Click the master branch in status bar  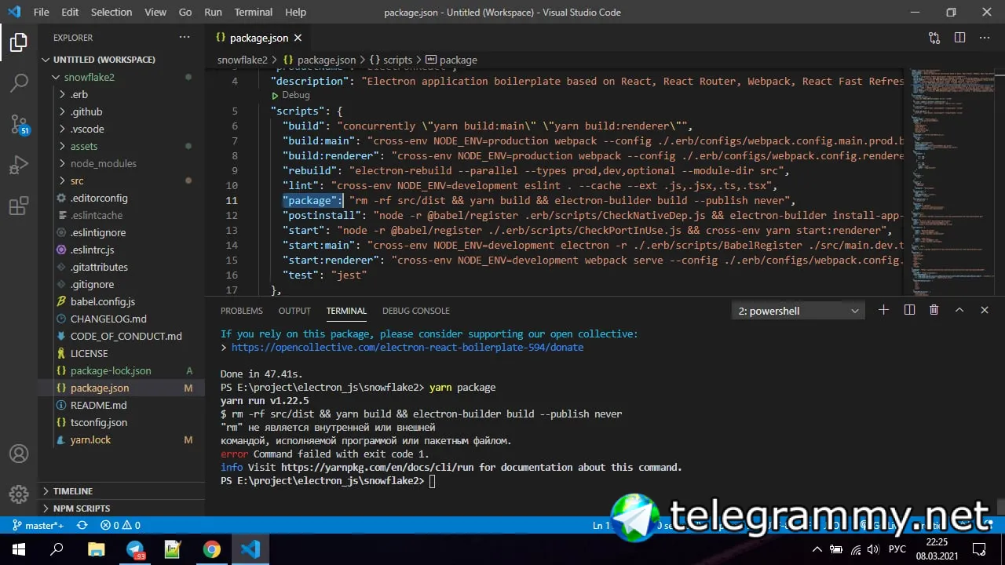(x=38, y=526)
